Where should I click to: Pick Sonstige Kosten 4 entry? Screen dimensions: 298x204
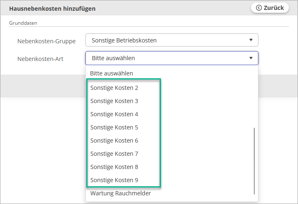click(114, 114)
